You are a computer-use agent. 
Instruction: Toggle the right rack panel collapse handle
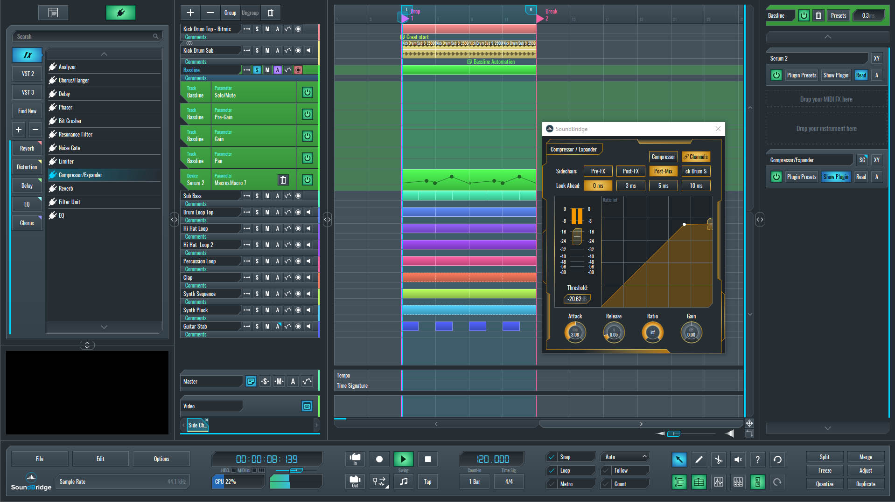(760, 219)
